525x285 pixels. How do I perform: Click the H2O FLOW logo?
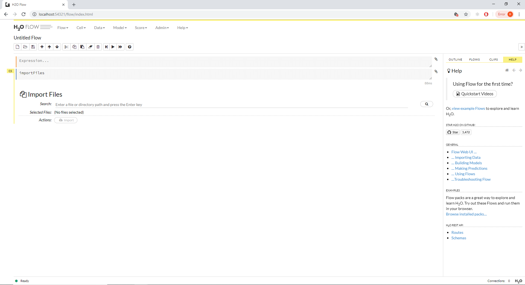pos(33,27)
